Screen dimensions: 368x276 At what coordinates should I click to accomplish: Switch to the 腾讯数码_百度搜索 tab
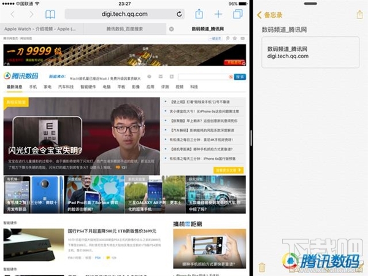pos(125,29)
